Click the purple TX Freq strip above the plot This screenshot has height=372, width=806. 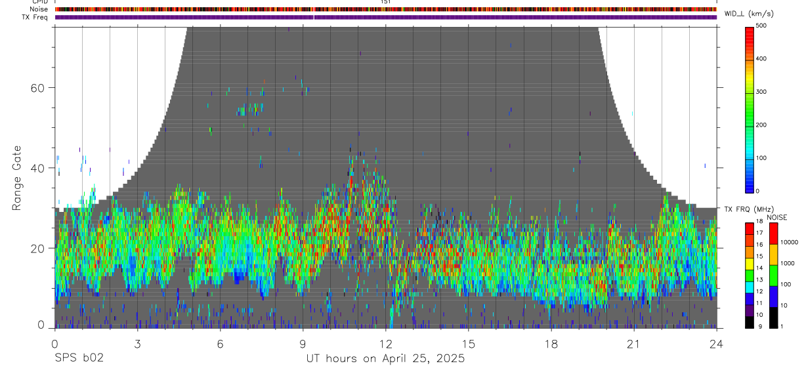(x=385, y=18)
